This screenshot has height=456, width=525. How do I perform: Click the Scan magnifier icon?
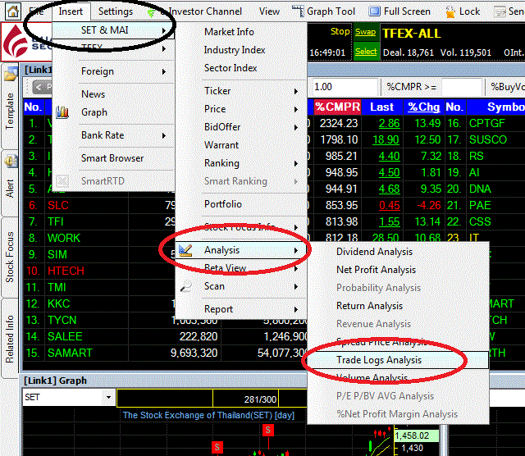click(185, 286)
